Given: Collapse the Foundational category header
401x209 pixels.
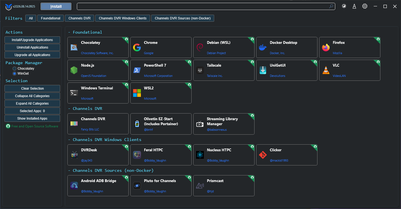Looking at the screenshot, I should [x=85, y=32].
